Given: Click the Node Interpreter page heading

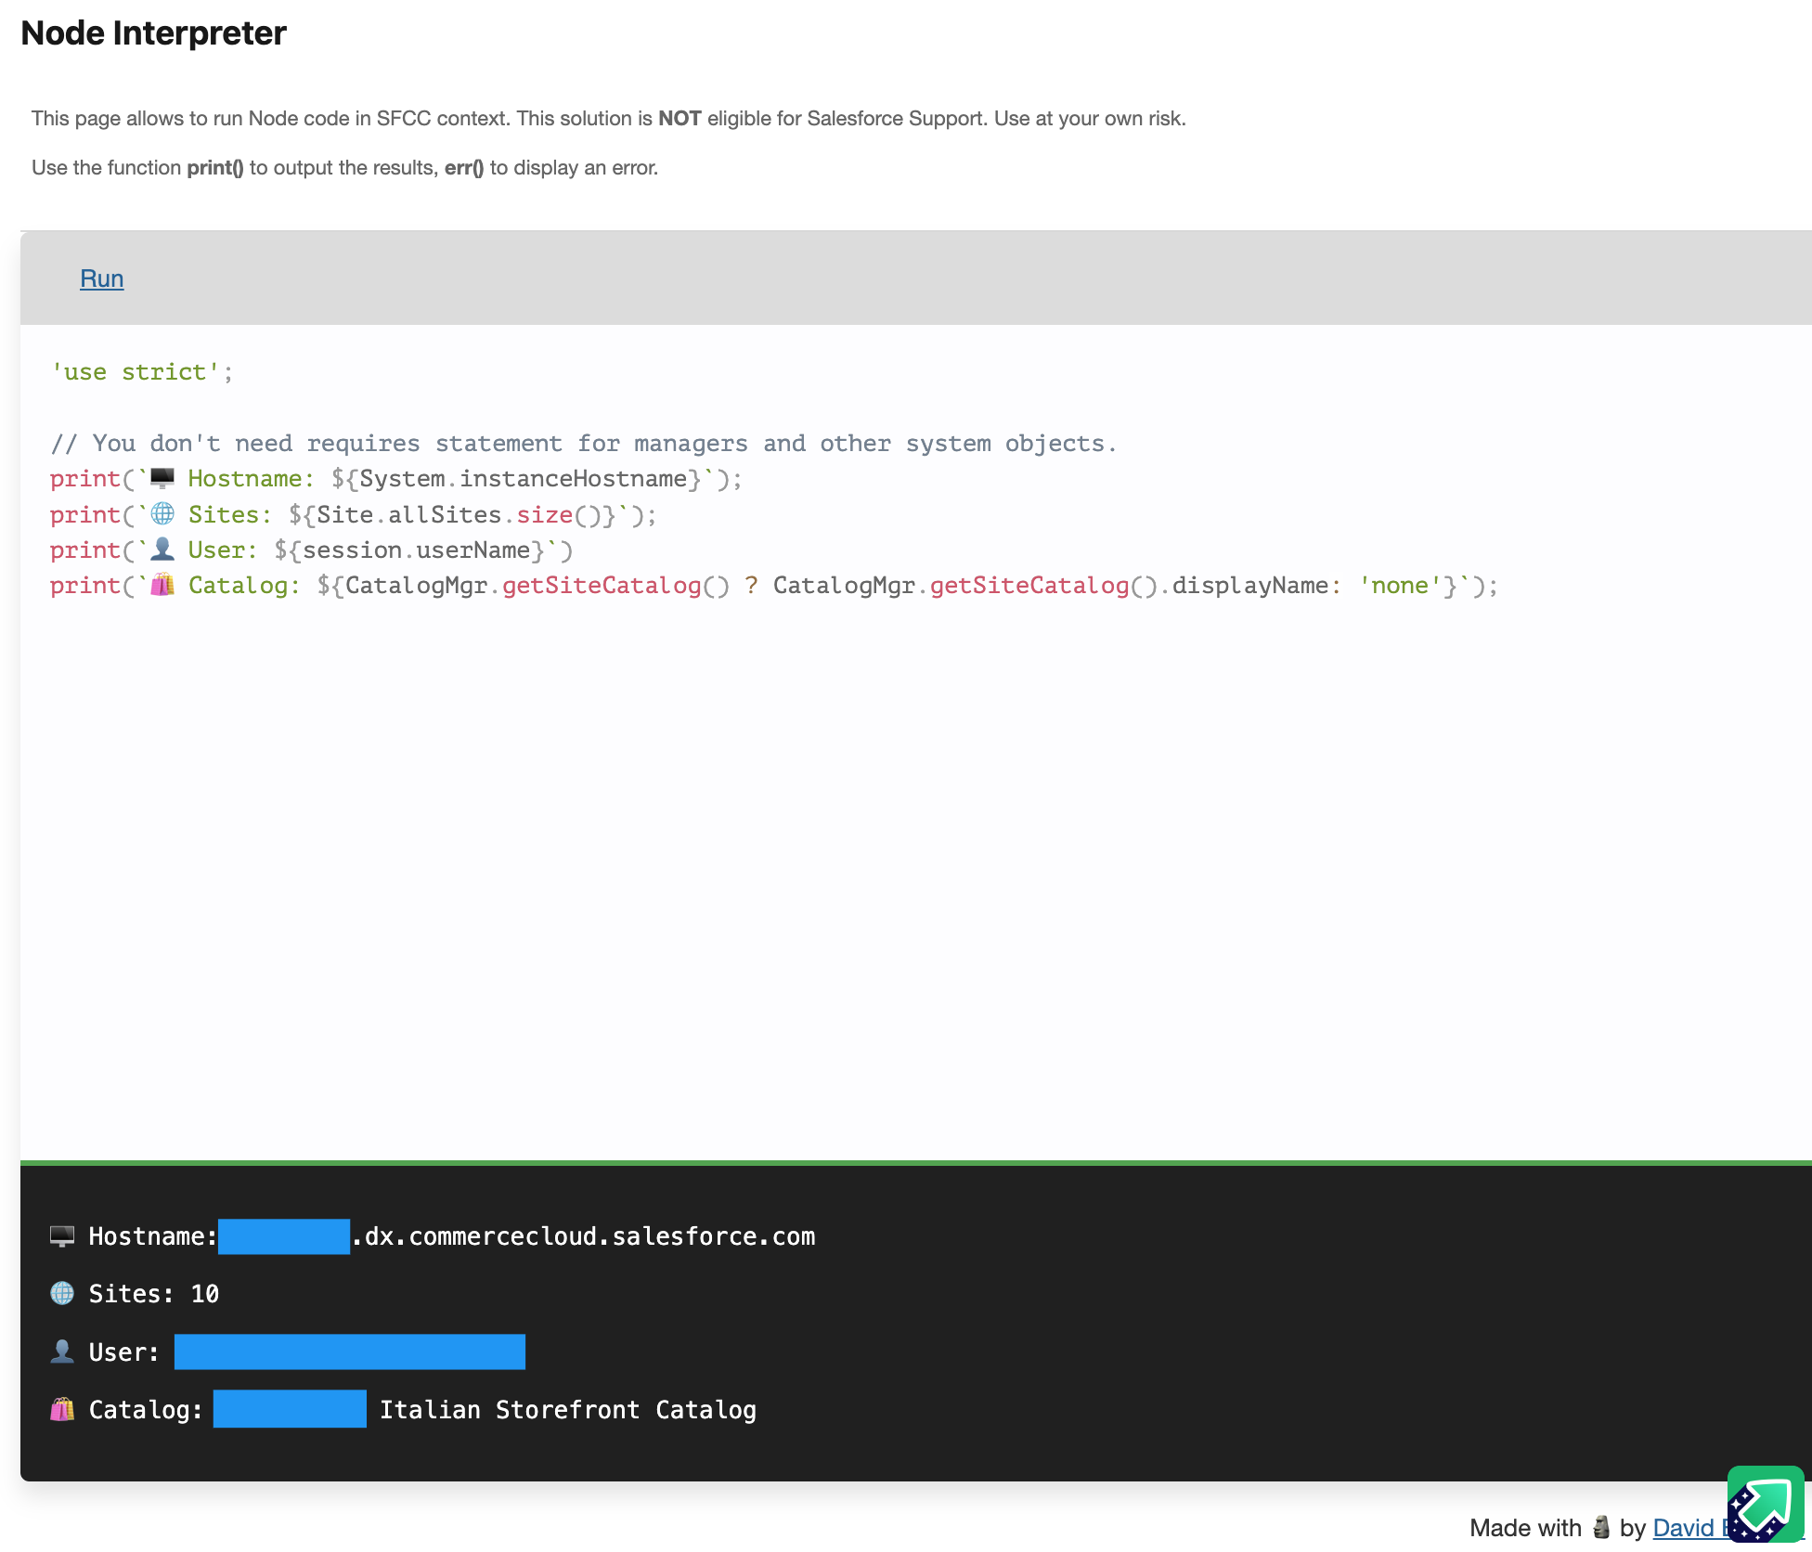Looking at the screenshot, I should tap(153, 33).
